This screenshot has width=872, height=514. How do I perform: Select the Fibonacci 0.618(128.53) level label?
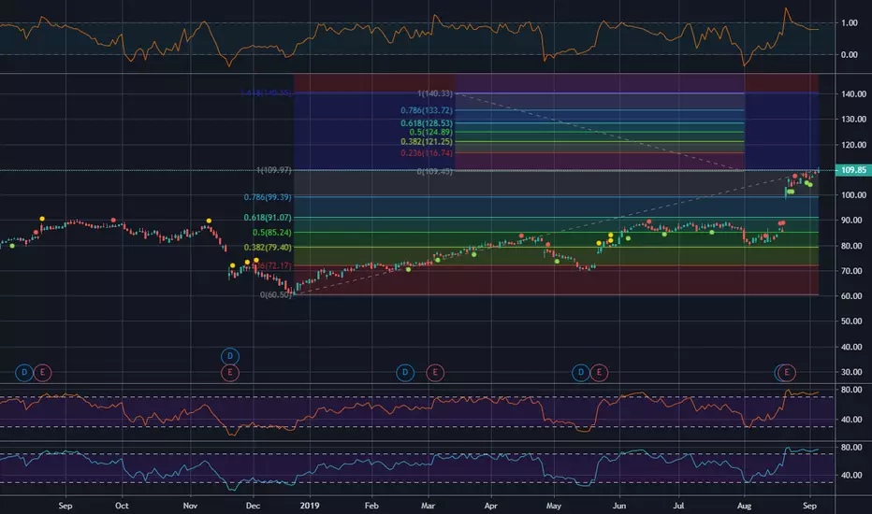[427, 123]
